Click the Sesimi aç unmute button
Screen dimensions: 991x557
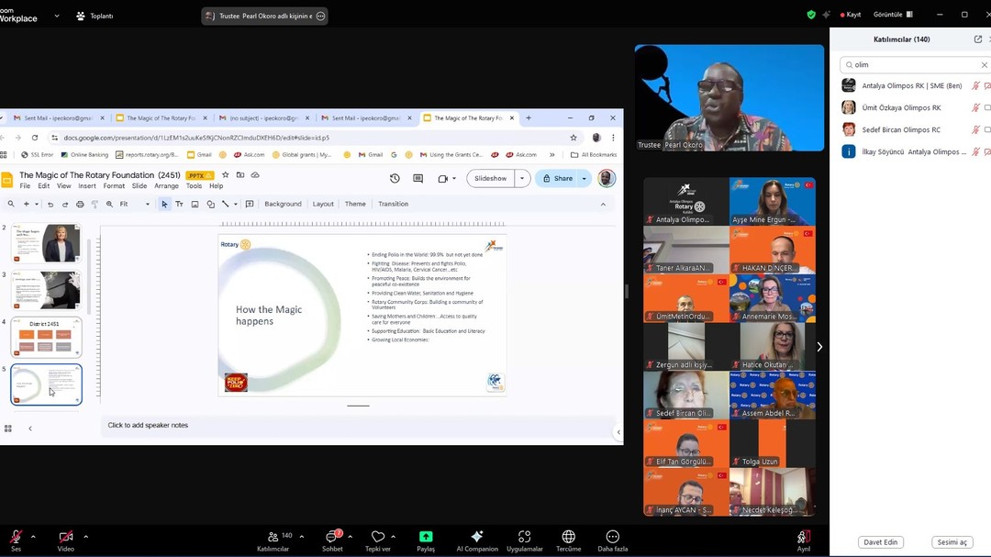click(952, 542)
